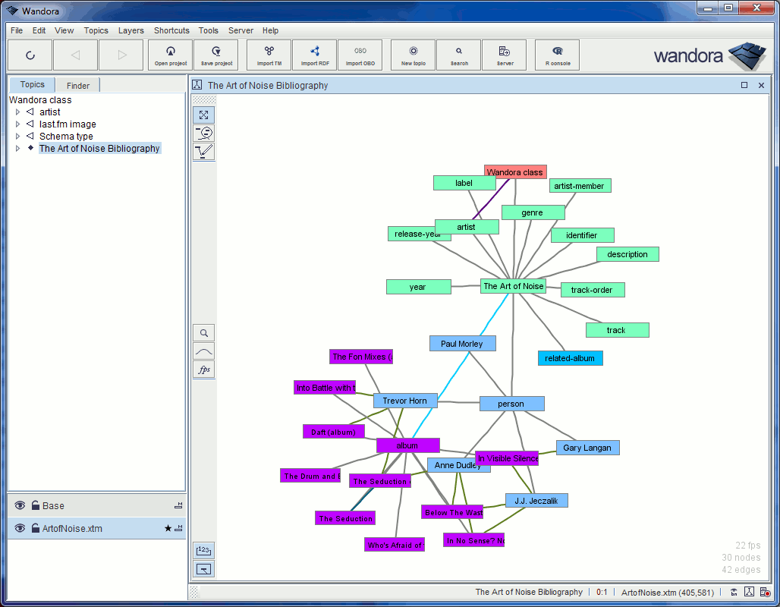780x607 pixels.
Task: Select the magnifier zoom tool in graph sidebar
Action: [203, 332]
